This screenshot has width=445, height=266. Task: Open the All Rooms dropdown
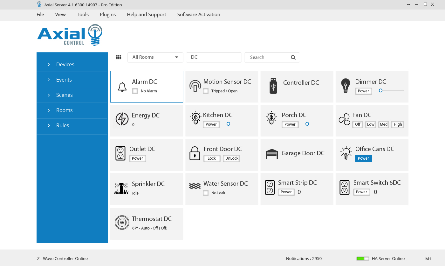point(155,57)
